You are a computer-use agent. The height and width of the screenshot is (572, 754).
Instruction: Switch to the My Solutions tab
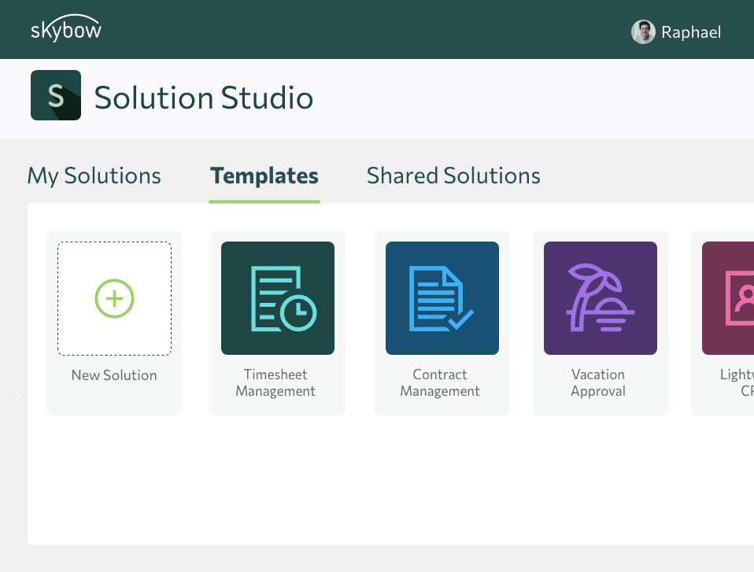(x=94, y=175)
